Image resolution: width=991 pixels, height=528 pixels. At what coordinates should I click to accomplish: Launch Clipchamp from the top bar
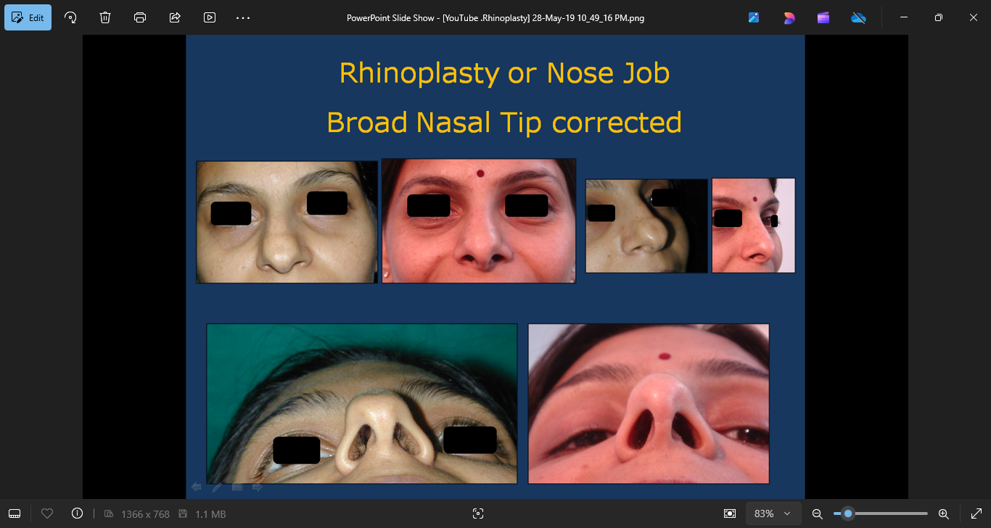coord(823,17)
